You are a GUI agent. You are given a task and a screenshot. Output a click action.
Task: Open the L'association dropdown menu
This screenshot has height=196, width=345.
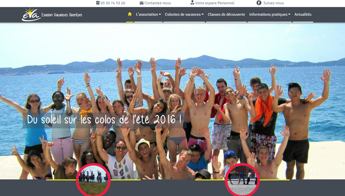[x=148, y=15]
